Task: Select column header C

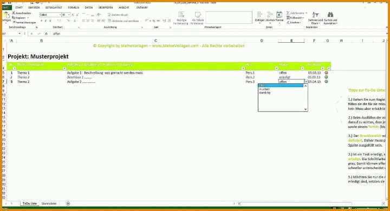Action: click(x=155, y=41)
